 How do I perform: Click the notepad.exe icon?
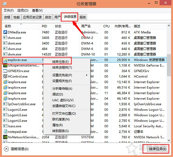5,132
